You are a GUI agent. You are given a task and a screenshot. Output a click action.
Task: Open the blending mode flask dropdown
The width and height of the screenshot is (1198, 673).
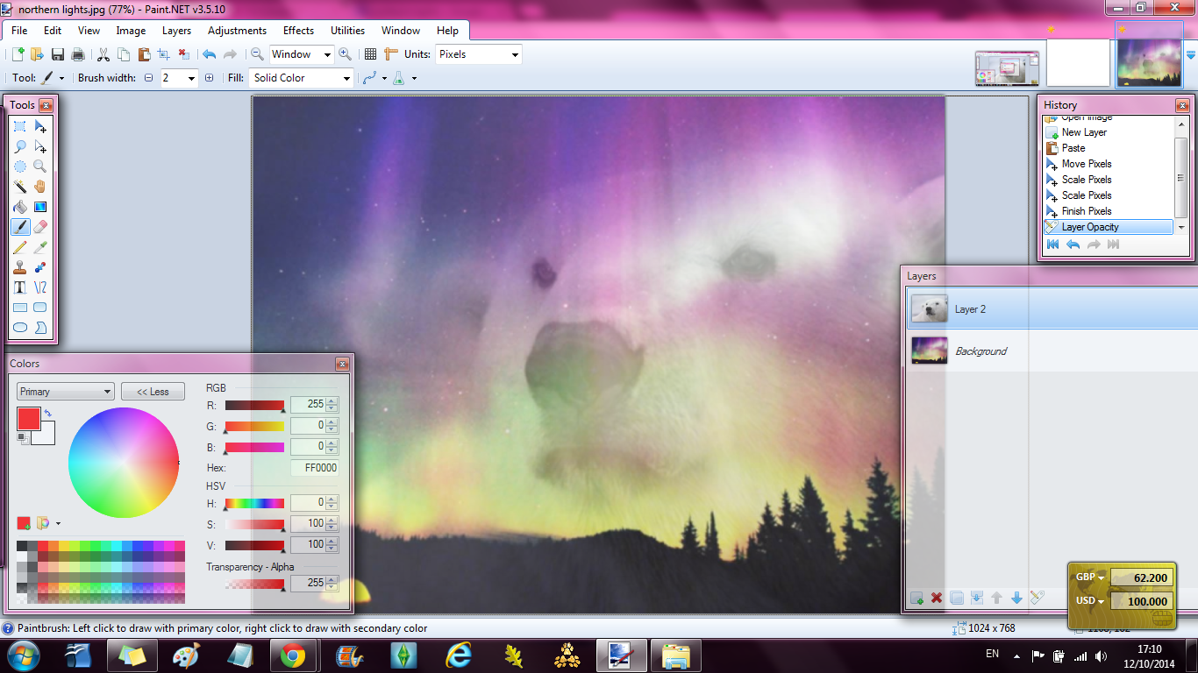pos(414,78)
